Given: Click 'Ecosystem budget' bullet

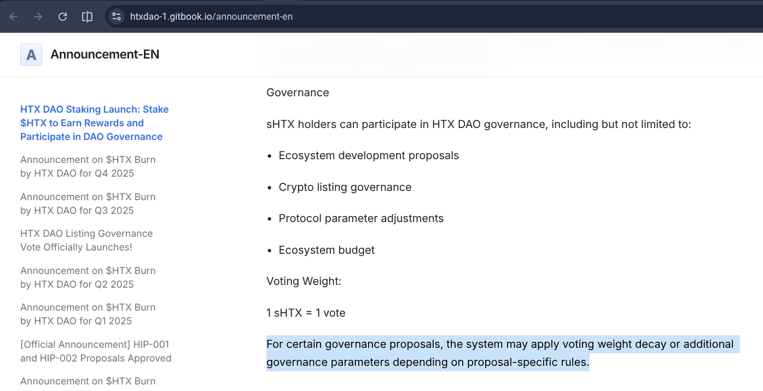Looking at the screenshot, I should (x=327, y=250).
